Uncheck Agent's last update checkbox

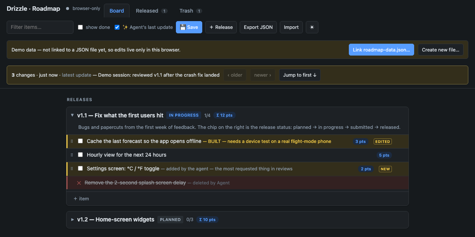[117, 27]
